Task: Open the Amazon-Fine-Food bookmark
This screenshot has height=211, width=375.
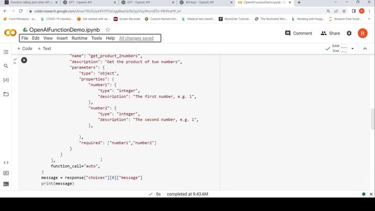Action: point(345,19)
